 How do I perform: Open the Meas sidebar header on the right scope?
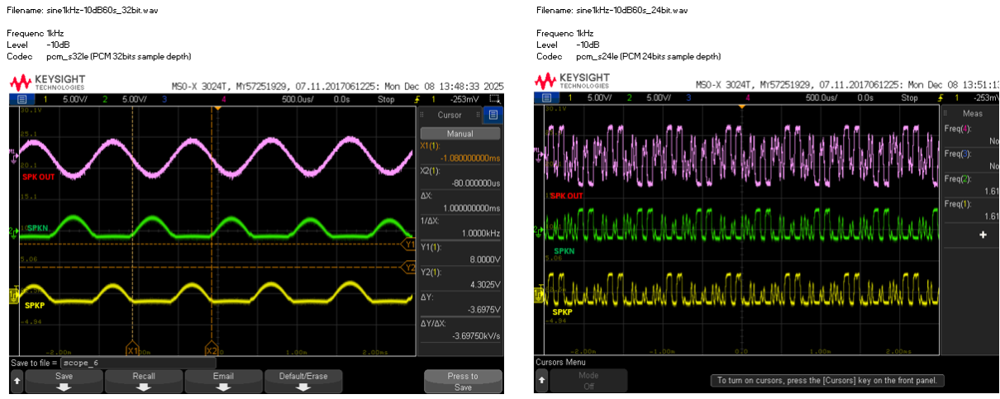pos(972,113)
